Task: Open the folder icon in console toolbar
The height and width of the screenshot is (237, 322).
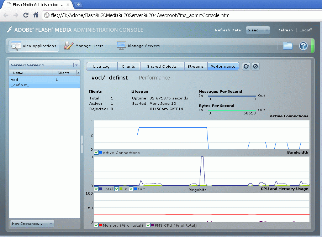Action: (288, 46)
